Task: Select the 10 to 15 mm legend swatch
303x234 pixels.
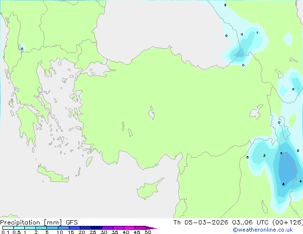Action: 63,228
